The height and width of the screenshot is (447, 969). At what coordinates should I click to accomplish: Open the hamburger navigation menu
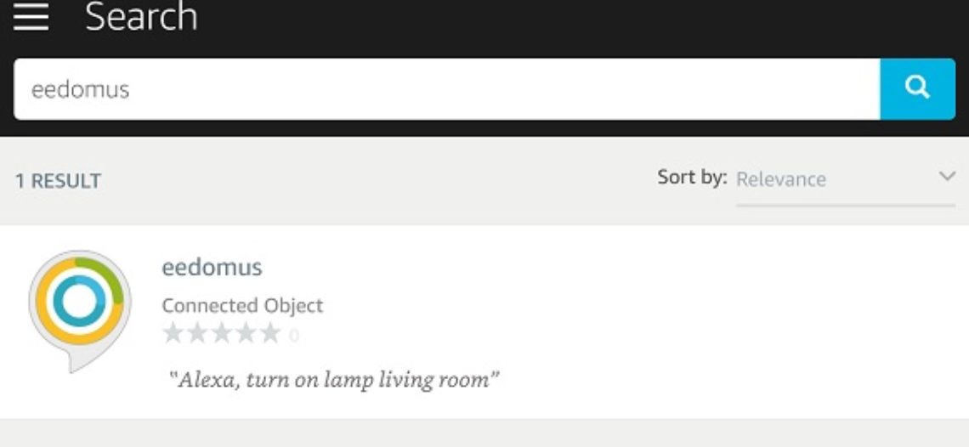(31, 15)
